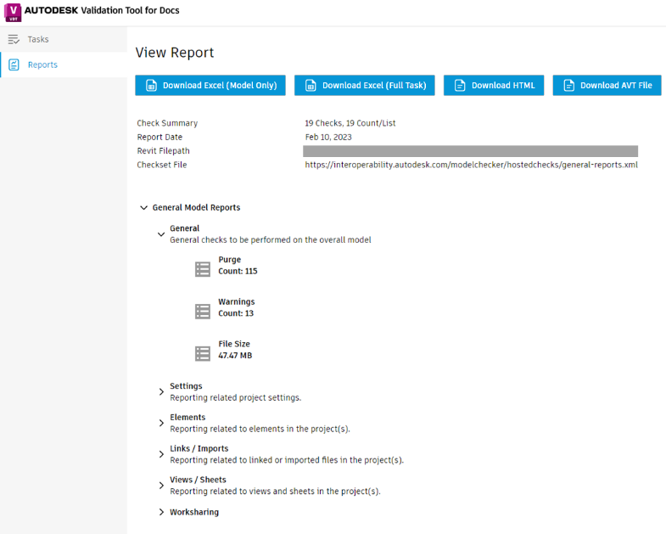Expand the Worksharing section chevron

[x=161, y=512]
